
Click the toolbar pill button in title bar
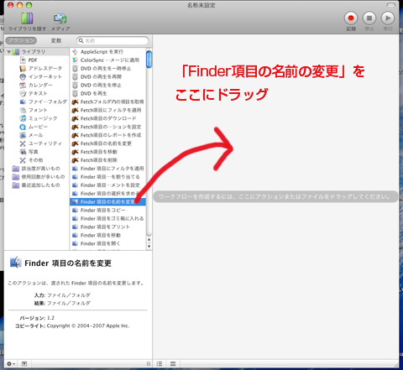click(391, 5)
